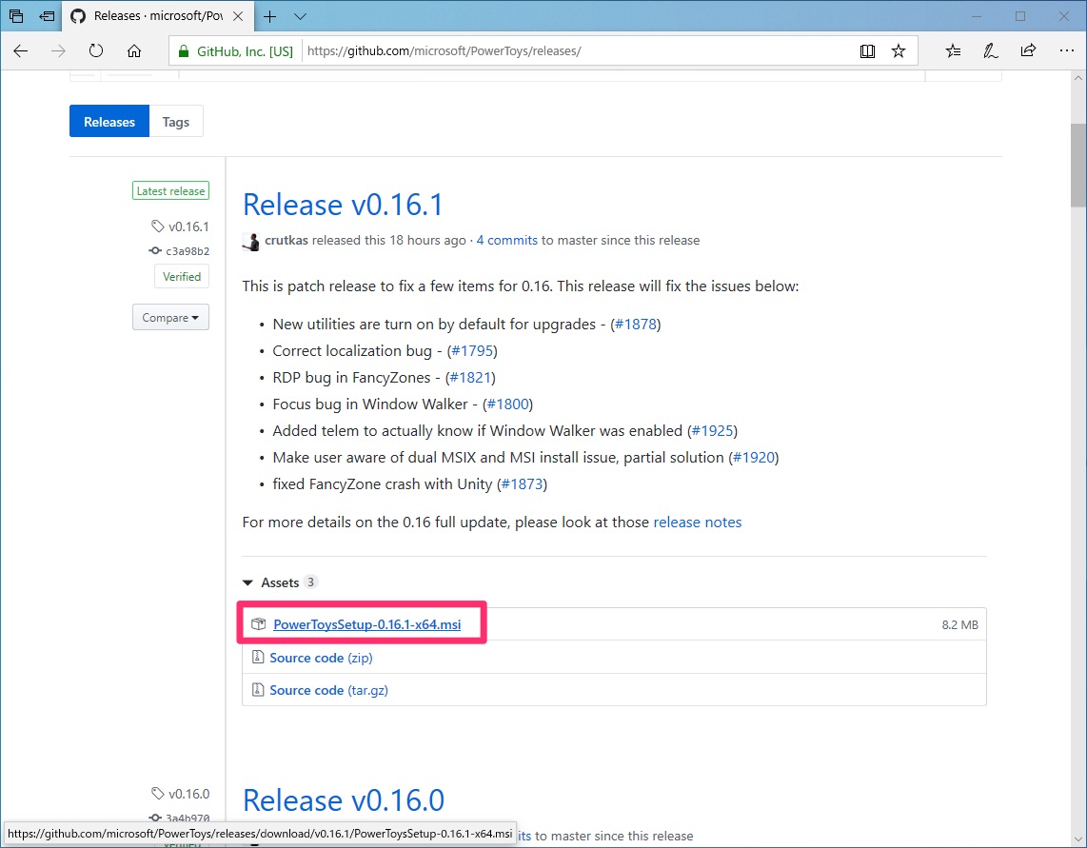This screenshot has width=1087, height=848.
Task: Open the Compare dropdown
Action: coord(170,318)
